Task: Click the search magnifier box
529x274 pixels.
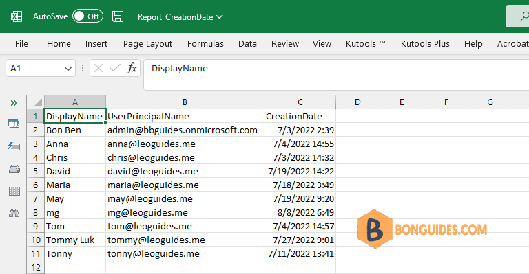Action: [517, 16]
